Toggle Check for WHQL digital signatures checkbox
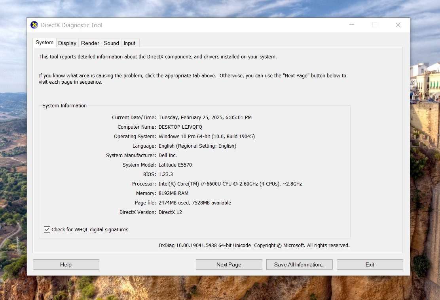 pyautogui.click(x=47, y=229)
